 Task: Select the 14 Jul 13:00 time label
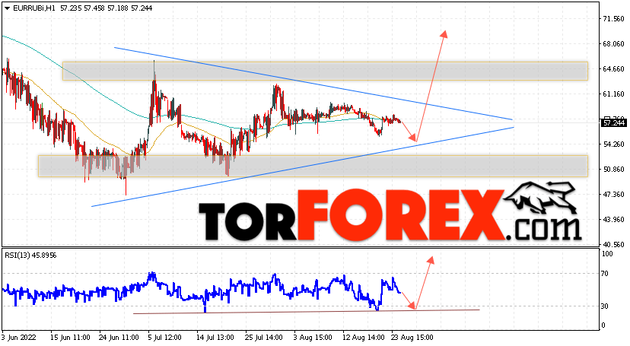[x=217, y=337]
